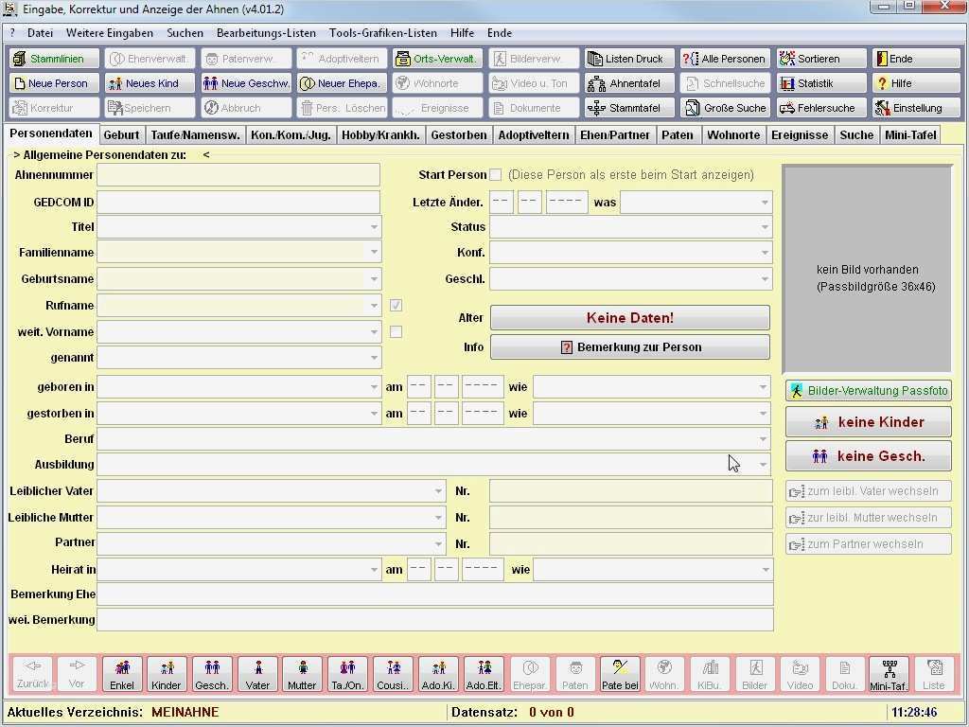
Task: Open Listen Druck
Action: [x=628, y=58]
